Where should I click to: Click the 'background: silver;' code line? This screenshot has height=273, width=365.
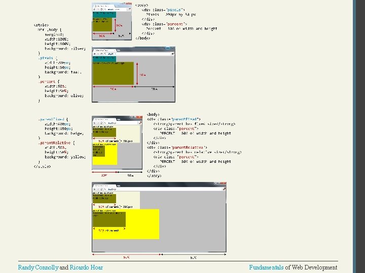(65, 49)
